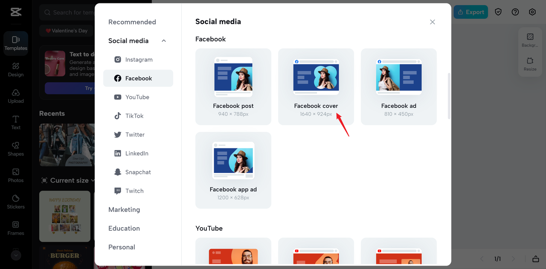
Task: Click the CapCut logo icon
Action: click(x=16, y=12)
